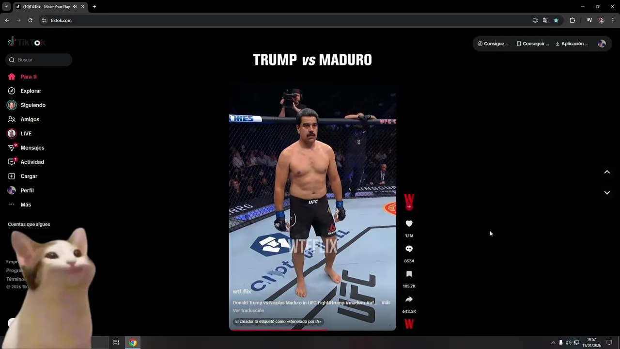Click Ver traducción under caption
This screenshot has width=620, height=349.
click(248, 311)
